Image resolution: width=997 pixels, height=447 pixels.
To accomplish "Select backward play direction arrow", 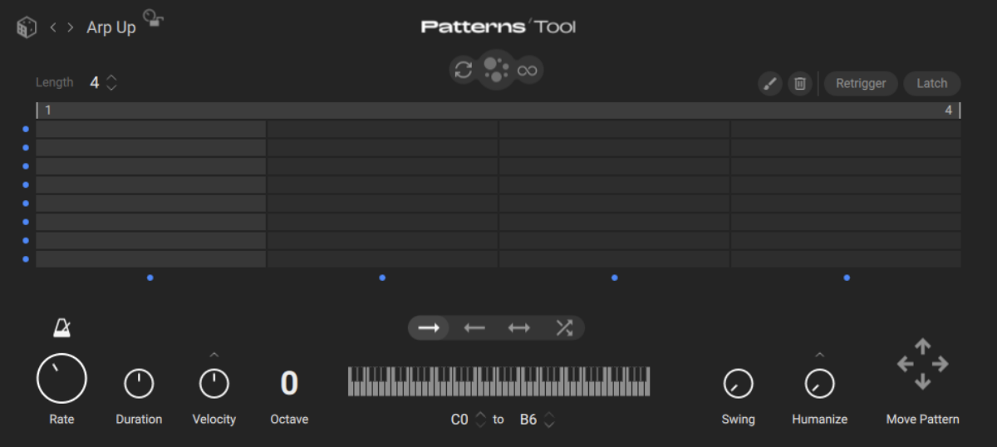I will click(474, 328).
